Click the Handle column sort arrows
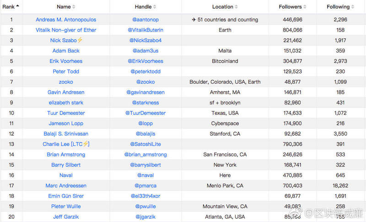366x222 pixels. 155,7
